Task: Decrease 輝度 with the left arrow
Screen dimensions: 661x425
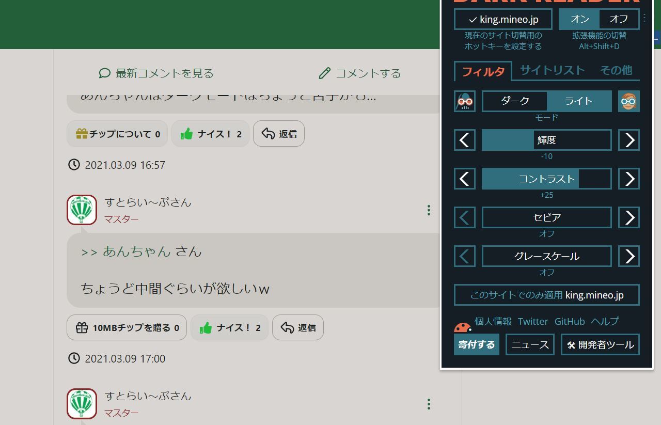Action: click(x=465, y=140)
